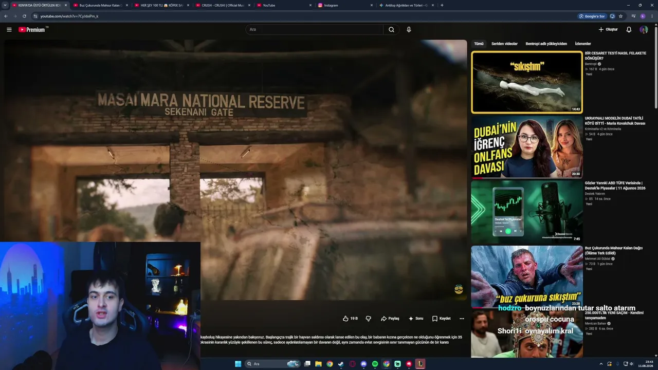This screenshot has height=370, width=658.
Task: Select the 'İzlenenler' filter chip
Action: (x=583, y=44)
